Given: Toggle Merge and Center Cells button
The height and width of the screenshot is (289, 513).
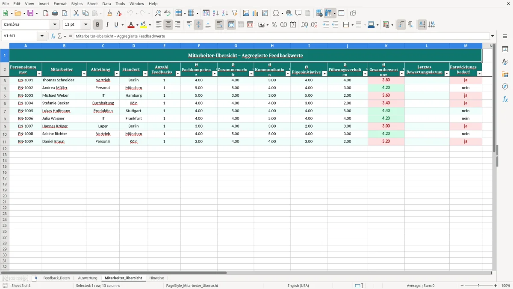Looking at the screenshot, I should [231, 25].
